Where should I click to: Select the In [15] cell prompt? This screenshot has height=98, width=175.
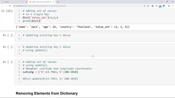[x=7, y=11]
